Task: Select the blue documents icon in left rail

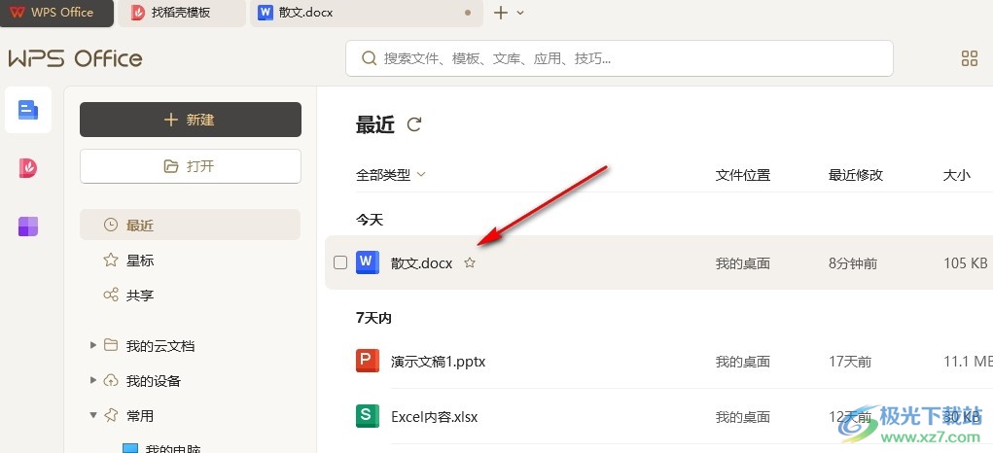Action: coord(28,110)
